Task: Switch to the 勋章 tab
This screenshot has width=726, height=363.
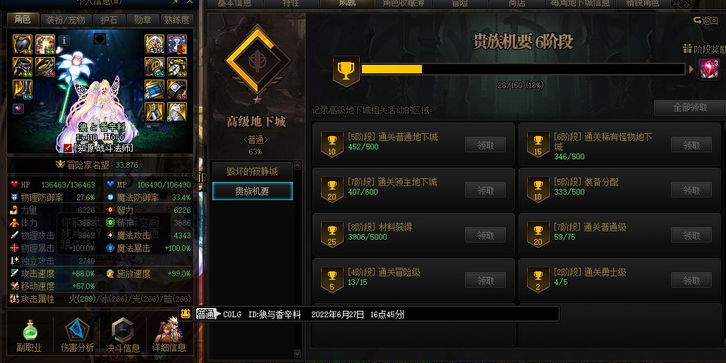Action: (142, 20)
